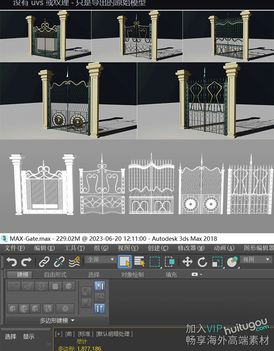Click the Bind to Space Warp icon

pyautogui.click(x=75, y=261)
